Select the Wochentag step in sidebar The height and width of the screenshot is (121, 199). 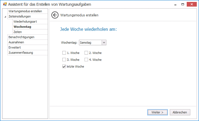tap(30, 27)
